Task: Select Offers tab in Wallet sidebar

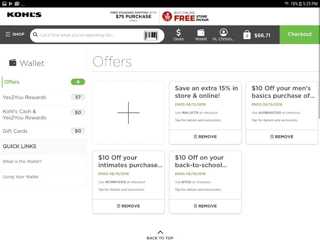Action: click(x=43, y=82)
